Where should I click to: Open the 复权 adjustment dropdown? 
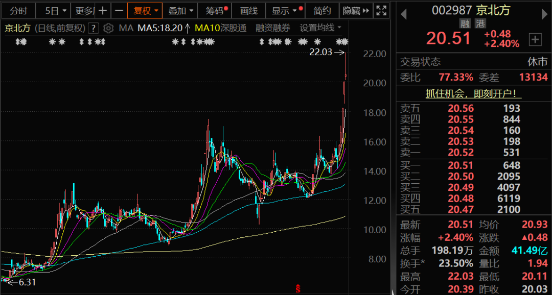[x=146, y=11]
